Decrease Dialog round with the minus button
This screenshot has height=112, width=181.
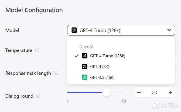point(139,93)
